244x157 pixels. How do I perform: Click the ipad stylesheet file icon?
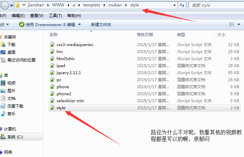(x=52, y=66)
